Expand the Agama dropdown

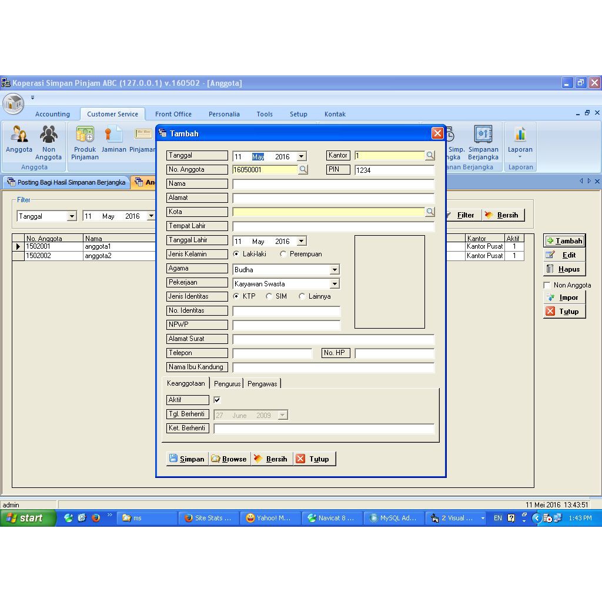[335, 270]
